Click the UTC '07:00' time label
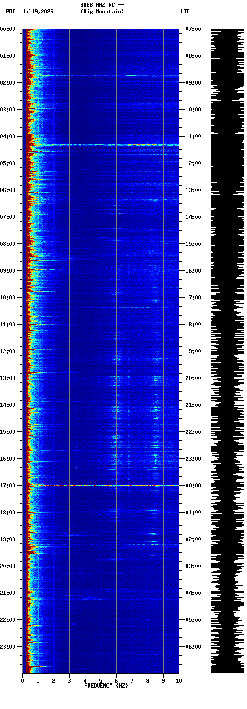Viewport: 247px width, 709px height. click(x=193, y=29)
